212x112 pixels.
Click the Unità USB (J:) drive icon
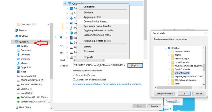point(18,93)
